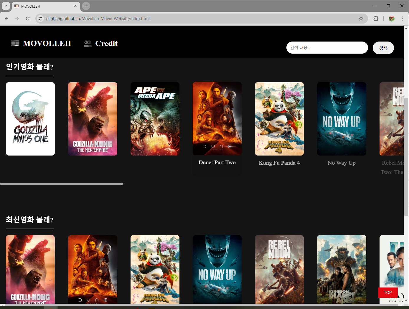This screenshot has width=409, height=309.
Task: Click the 'Kung Fu Panda 4' title text
Action: pyautogui.click(x=279, y=163)
